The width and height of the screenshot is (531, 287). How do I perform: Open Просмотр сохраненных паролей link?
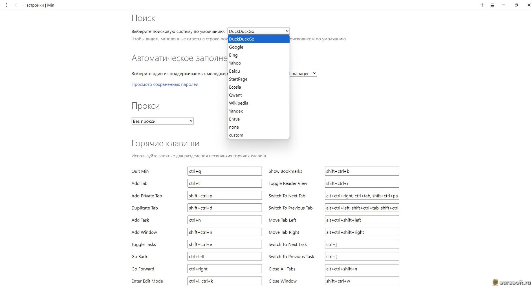165,84
